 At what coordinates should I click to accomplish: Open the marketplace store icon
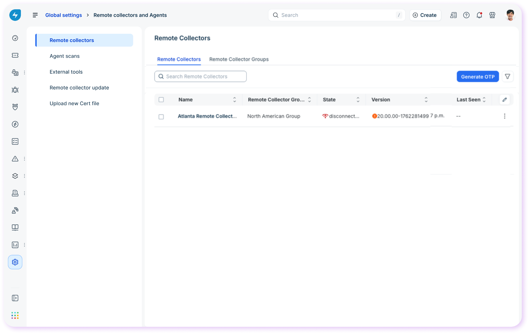492,15
